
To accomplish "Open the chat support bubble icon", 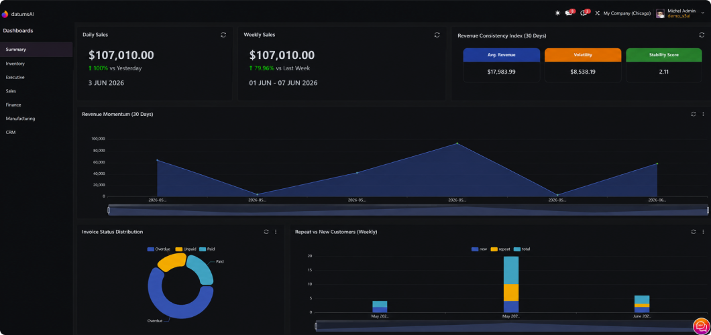I will (x=701, y=326).
